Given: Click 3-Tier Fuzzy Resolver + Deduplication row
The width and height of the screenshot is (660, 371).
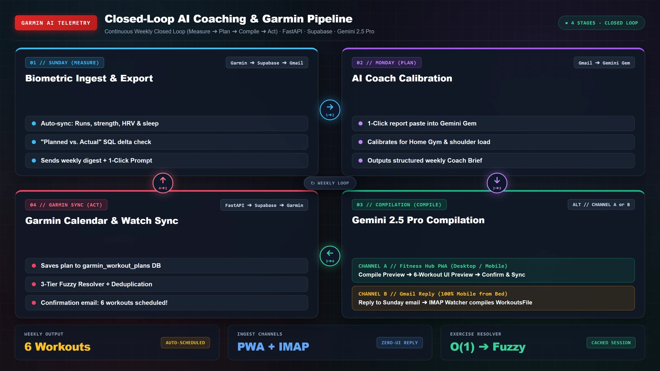Looking at the screenshot, I should tap(167, 284).
